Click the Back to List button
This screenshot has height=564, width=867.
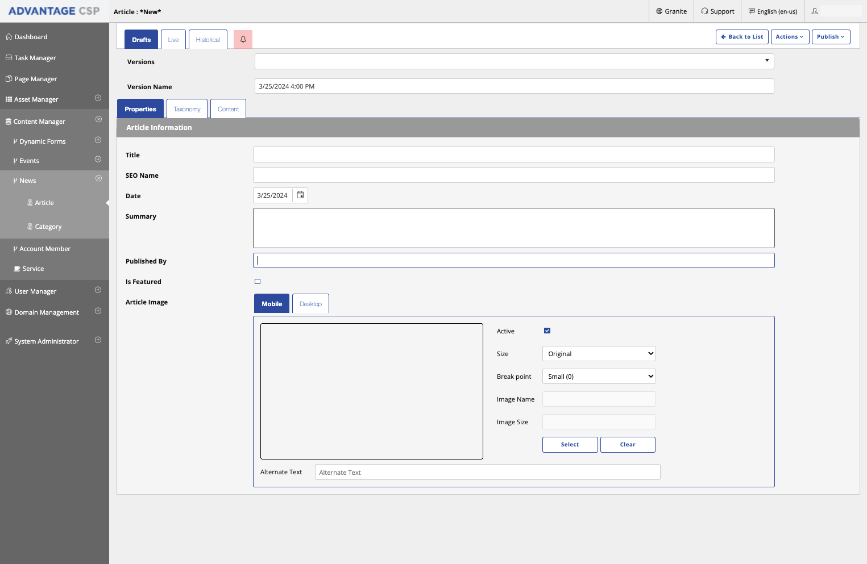coord(742,37)
